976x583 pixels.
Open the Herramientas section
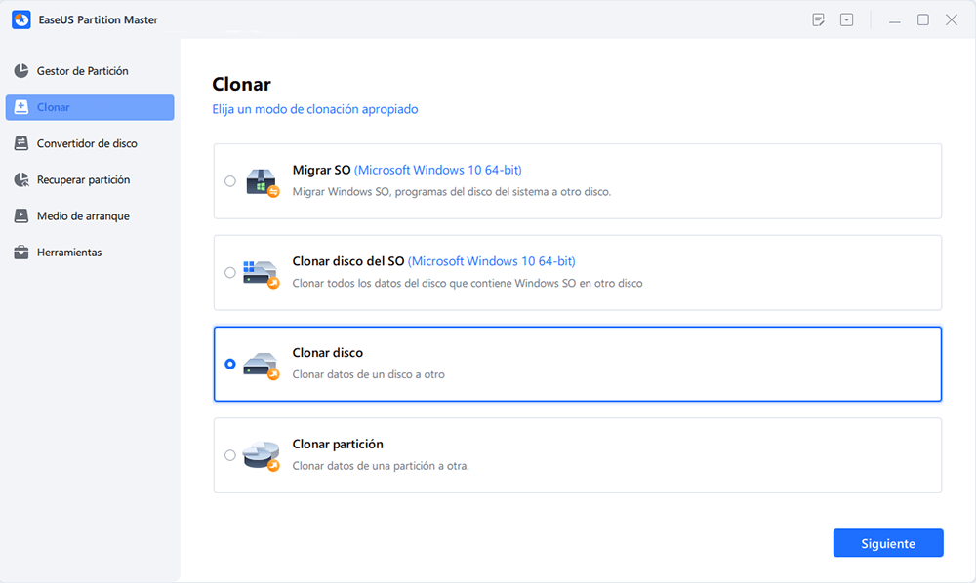click(x=90, y=253)
